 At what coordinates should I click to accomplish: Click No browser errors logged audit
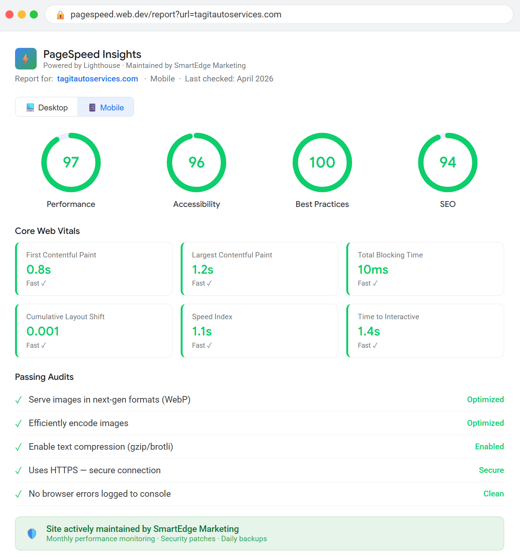[259, 494]
